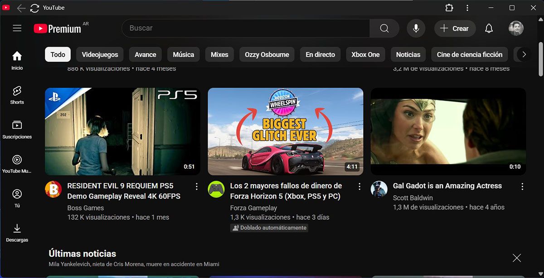Play the Resident Evil PS5 thumbnail
The height and width of the screenshot is (278, 544).
(x=122, y=132)
